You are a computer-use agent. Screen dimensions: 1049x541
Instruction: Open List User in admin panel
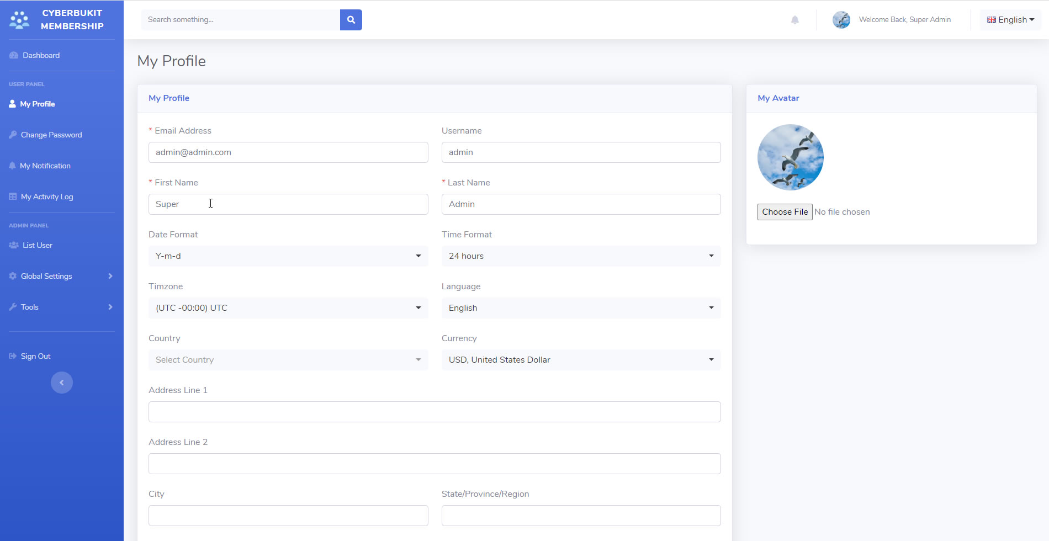pos(37,245)
